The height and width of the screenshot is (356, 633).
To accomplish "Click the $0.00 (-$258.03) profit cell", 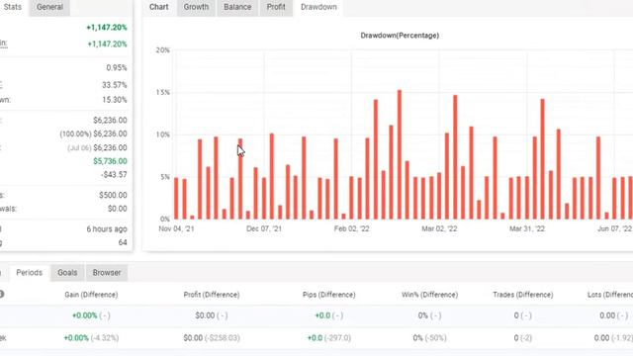I will 212,338.
